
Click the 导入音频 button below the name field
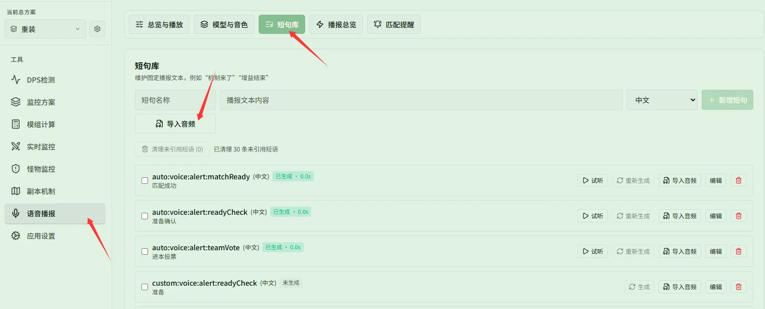pyautogui.click(x=175, y=124)
